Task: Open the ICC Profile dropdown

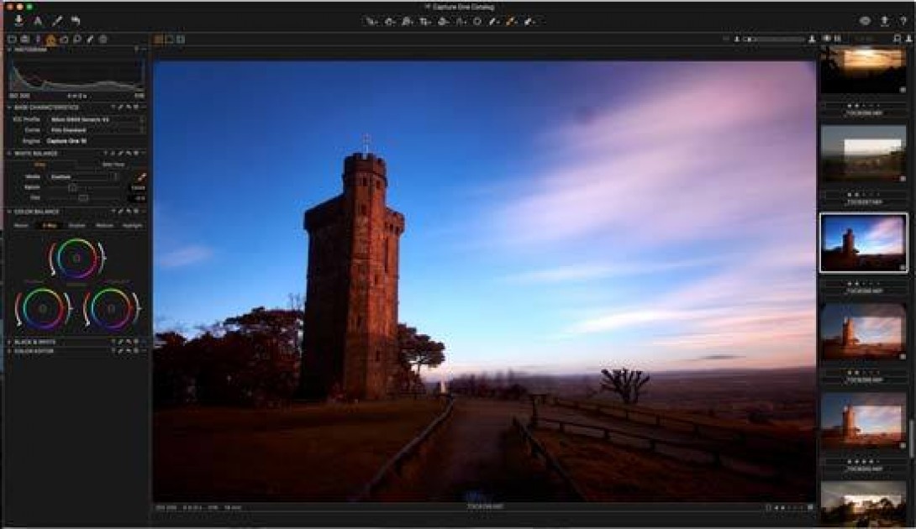Action: (x=97, y=119)
